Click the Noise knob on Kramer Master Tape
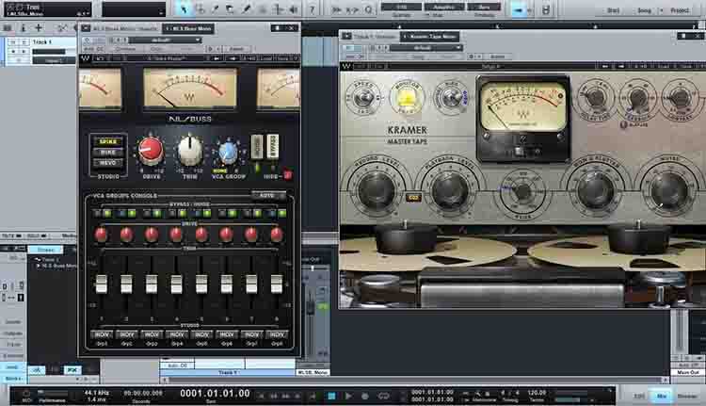Viewport: 706px width, 406px height. point(668,191)
